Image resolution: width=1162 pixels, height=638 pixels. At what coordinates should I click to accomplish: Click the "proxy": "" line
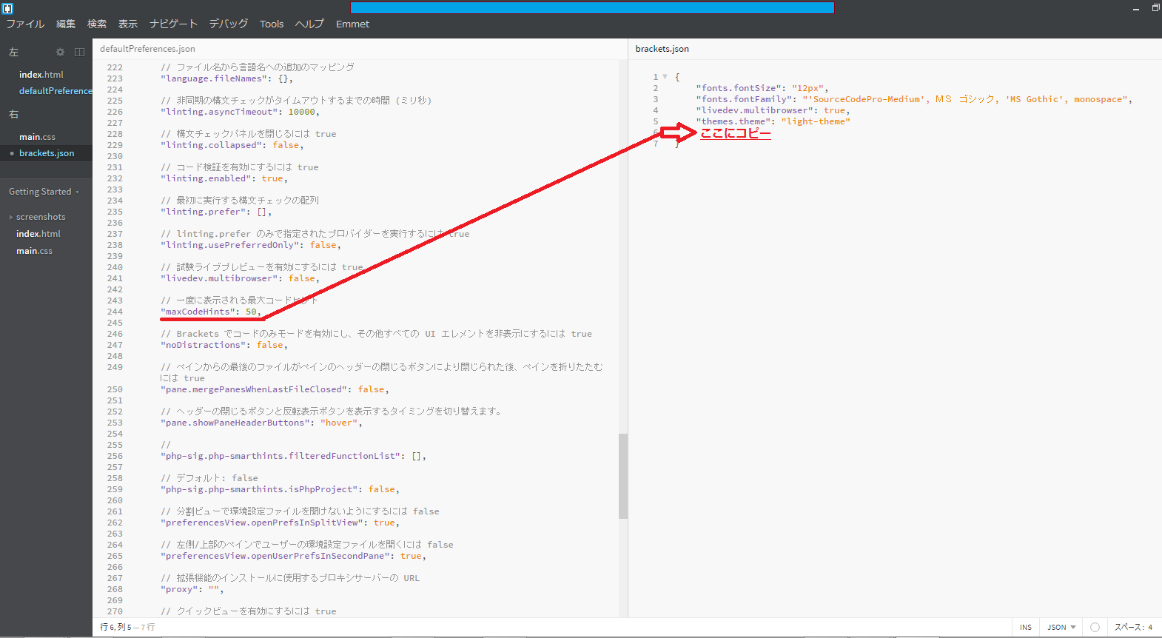tap(192, 589)
